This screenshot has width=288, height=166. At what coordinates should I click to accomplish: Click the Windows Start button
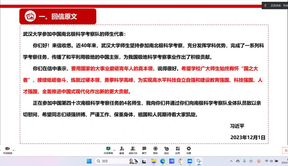(89, 161)
